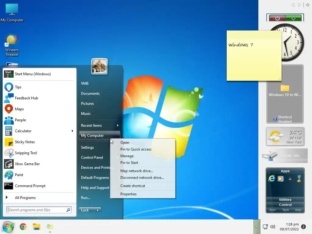This screenshot has height=234, width=312.
Task: Click the sidebar previous page arrow
Action: (293, 5)
